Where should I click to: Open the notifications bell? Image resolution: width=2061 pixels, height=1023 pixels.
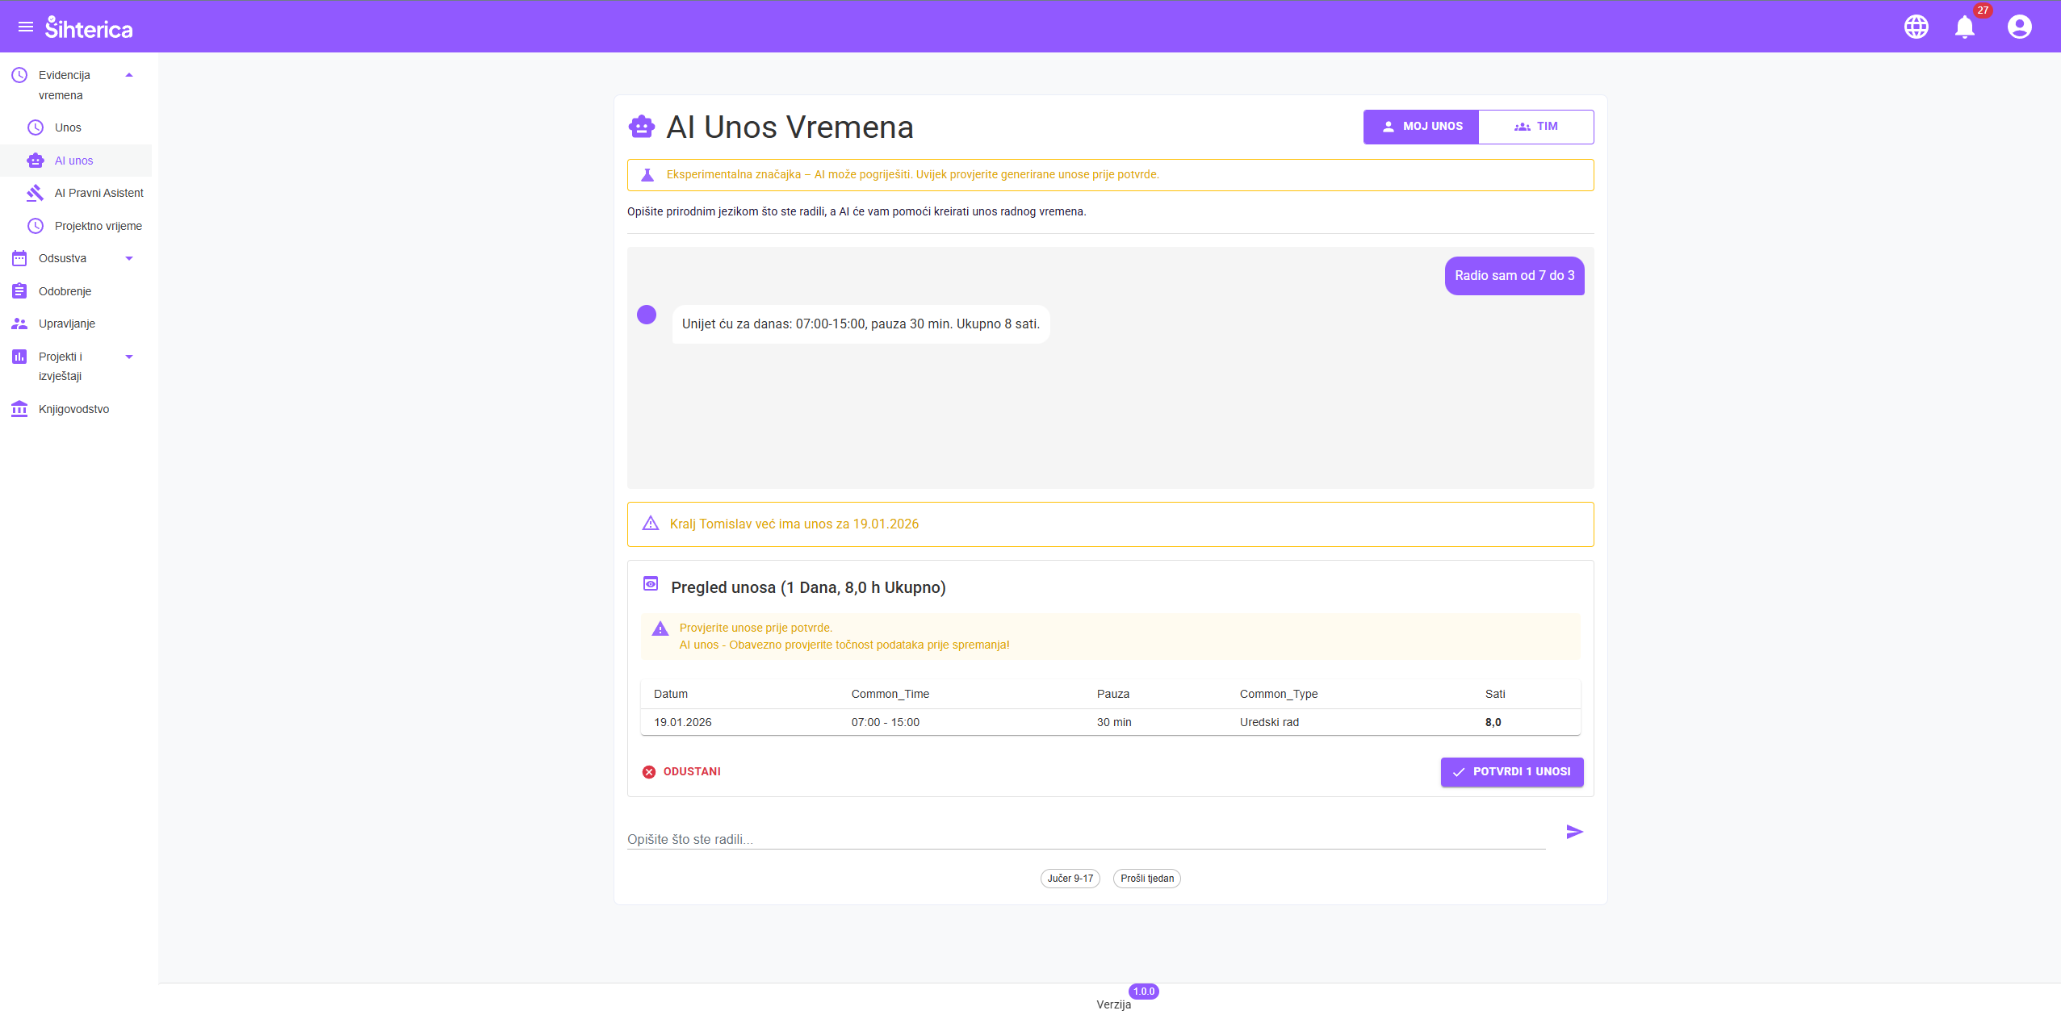(x=1964, y=27)
